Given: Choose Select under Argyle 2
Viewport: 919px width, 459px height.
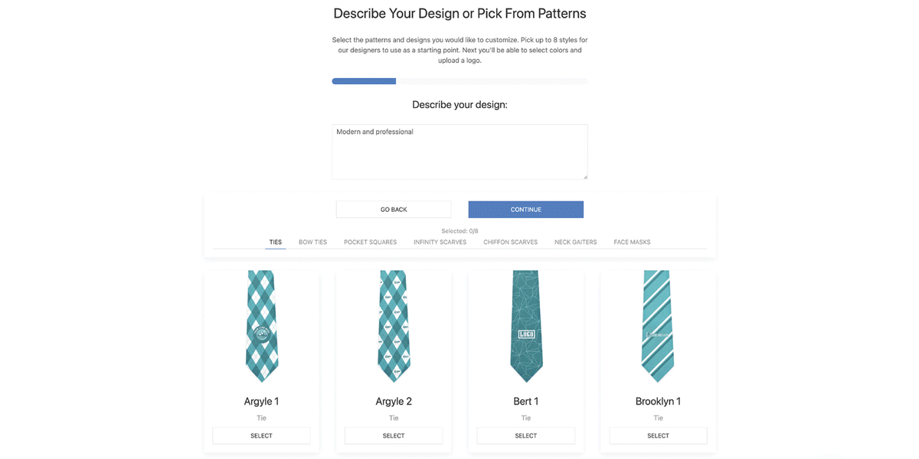Looking at the screenshot, I should (394, 436).
